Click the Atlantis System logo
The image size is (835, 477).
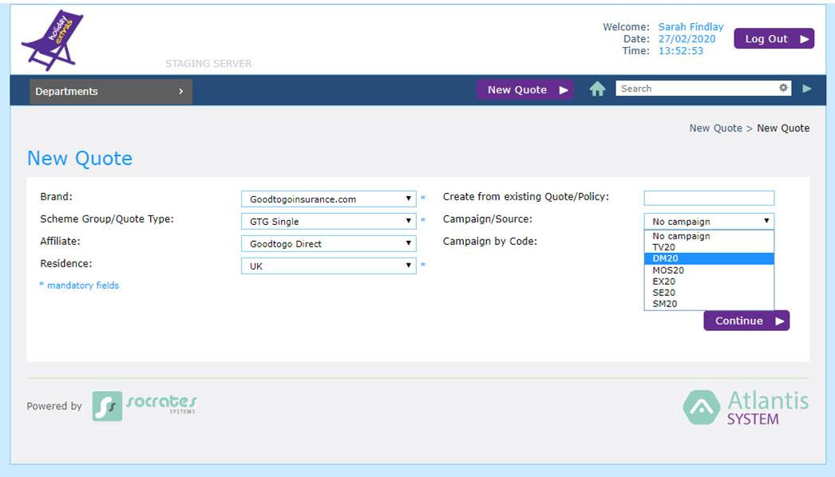pos(746,407)
